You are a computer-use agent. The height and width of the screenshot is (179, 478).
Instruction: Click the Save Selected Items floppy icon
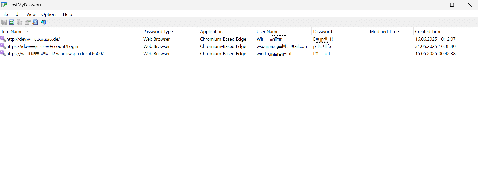click(x=4, y=22)
